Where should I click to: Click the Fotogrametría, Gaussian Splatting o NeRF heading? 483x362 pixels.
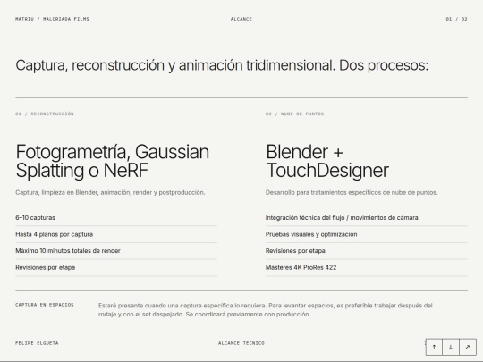[113, 161]
